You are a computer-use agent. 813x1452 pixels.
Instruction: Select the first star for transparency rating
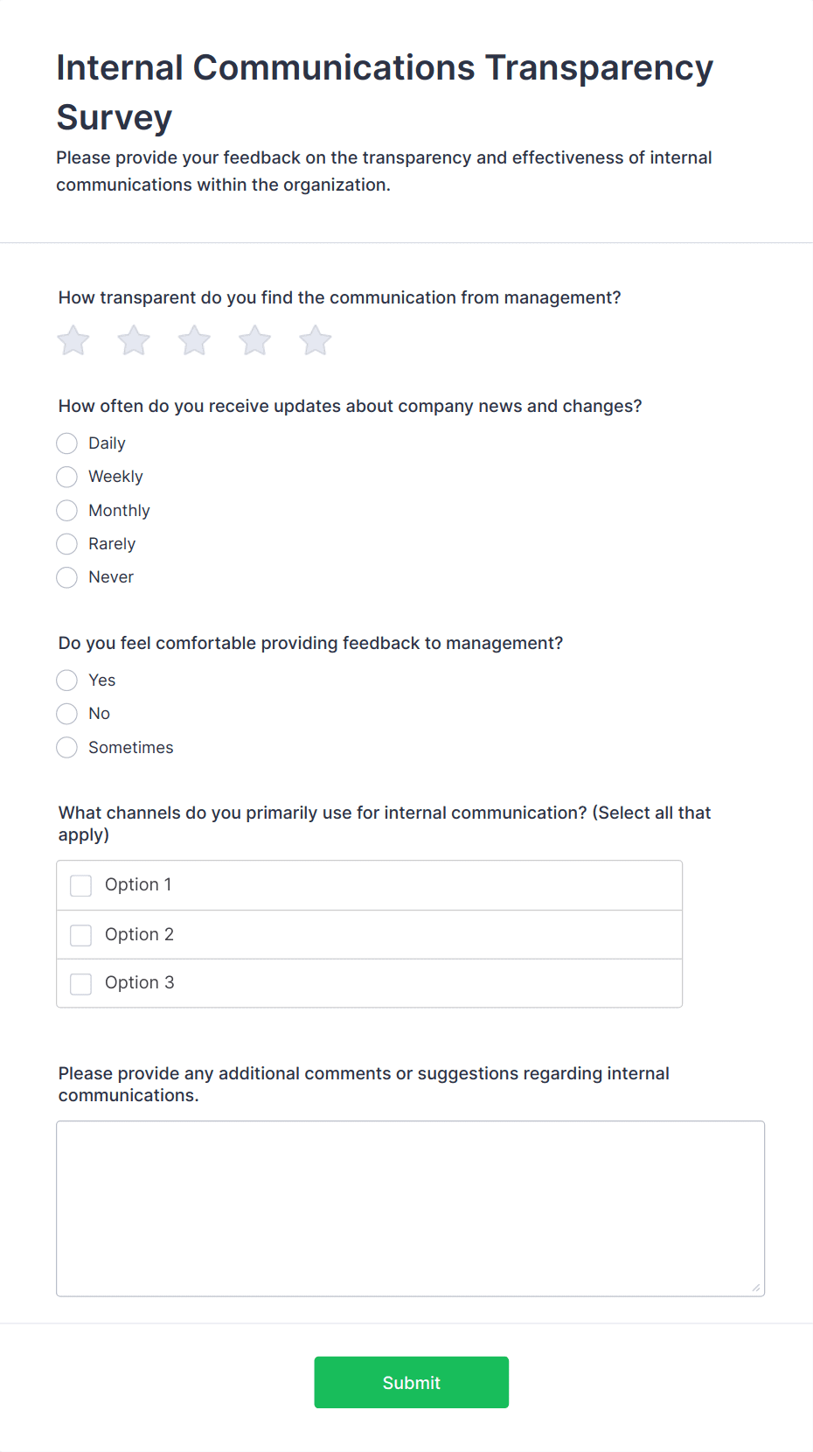pyautogui.click(x=73, y=340)
